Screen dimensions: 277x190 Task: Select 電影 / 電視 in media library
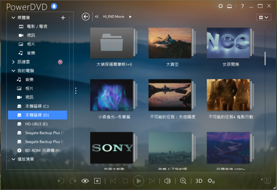37,27
